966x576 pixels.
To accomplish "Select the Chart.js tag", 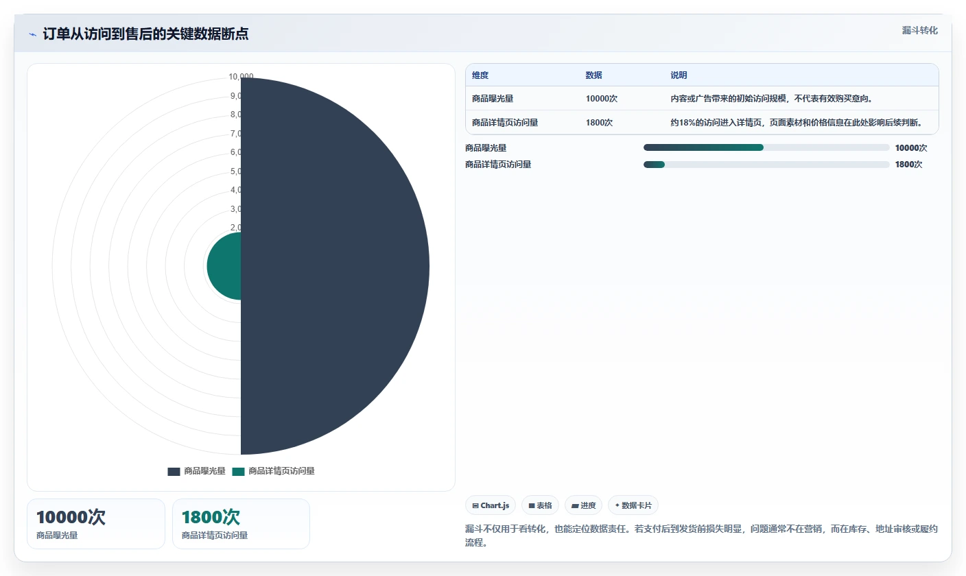I will click(491, 505).
